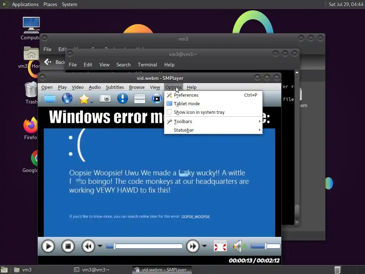The height and width of the screenshot is (274, 365).
Task: Open the SMPlayer Browse menu
Action: tap(137, 87)
